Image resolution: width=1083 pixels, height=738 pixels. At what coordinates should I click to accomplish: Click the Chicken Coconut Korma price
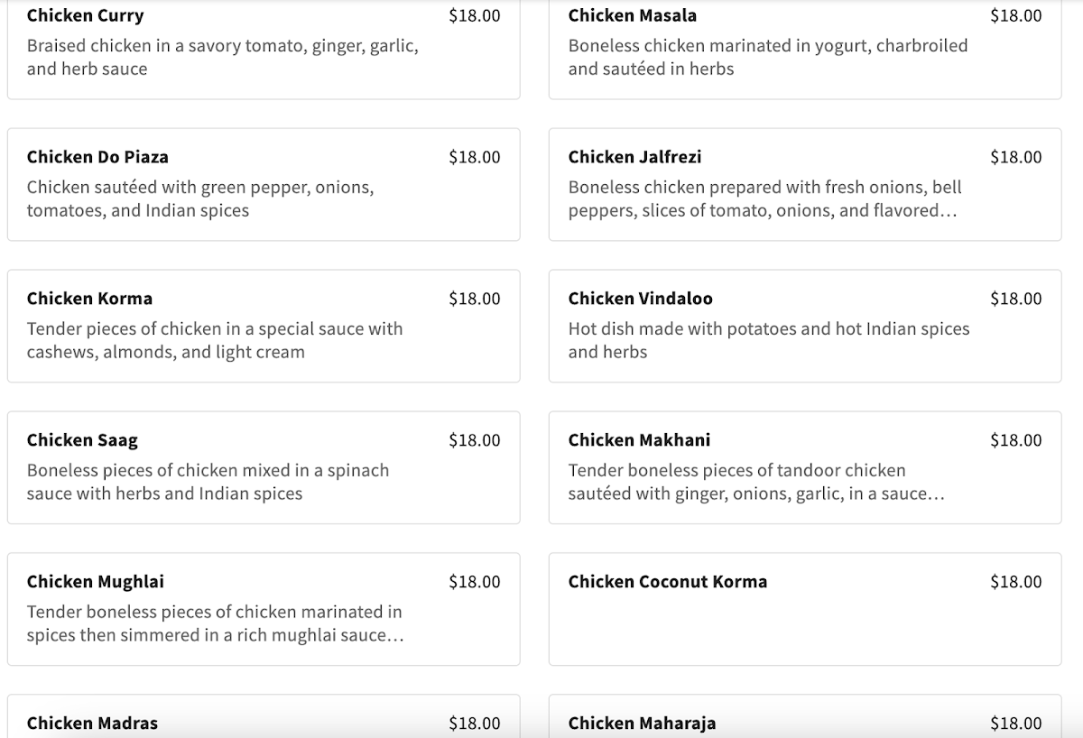coord(1015,582)
